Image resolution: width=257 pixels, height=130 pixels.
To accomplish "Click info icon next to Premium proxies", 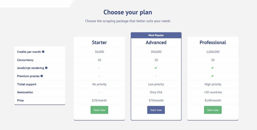I will [42, 76].
